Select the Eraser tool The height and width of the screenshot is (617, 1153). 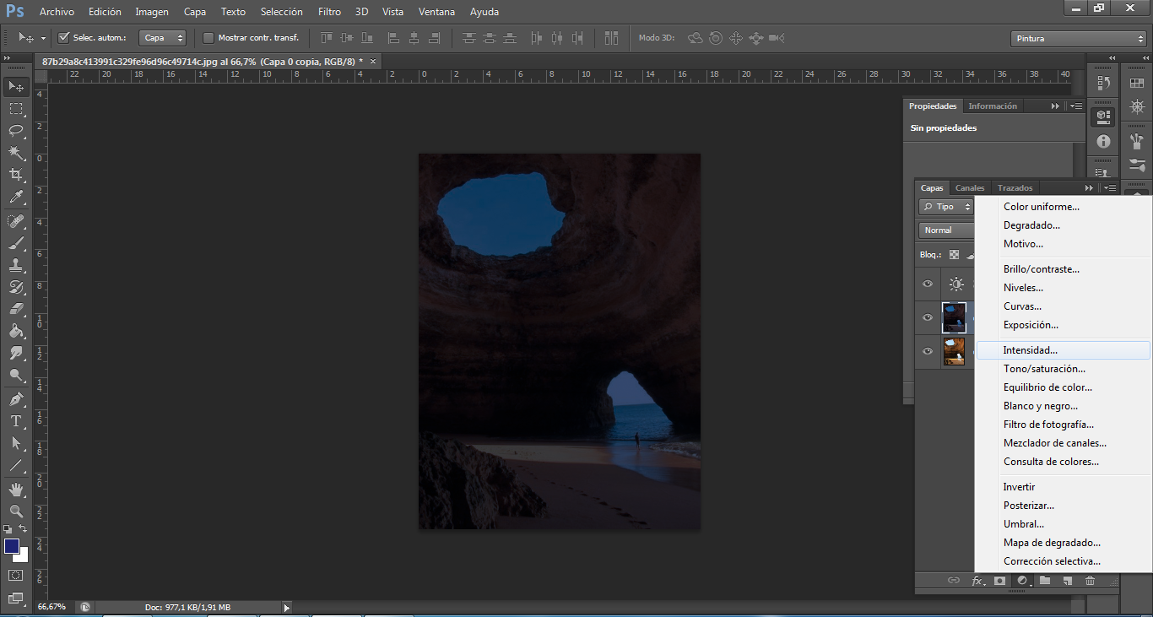[x=16, y=309]
